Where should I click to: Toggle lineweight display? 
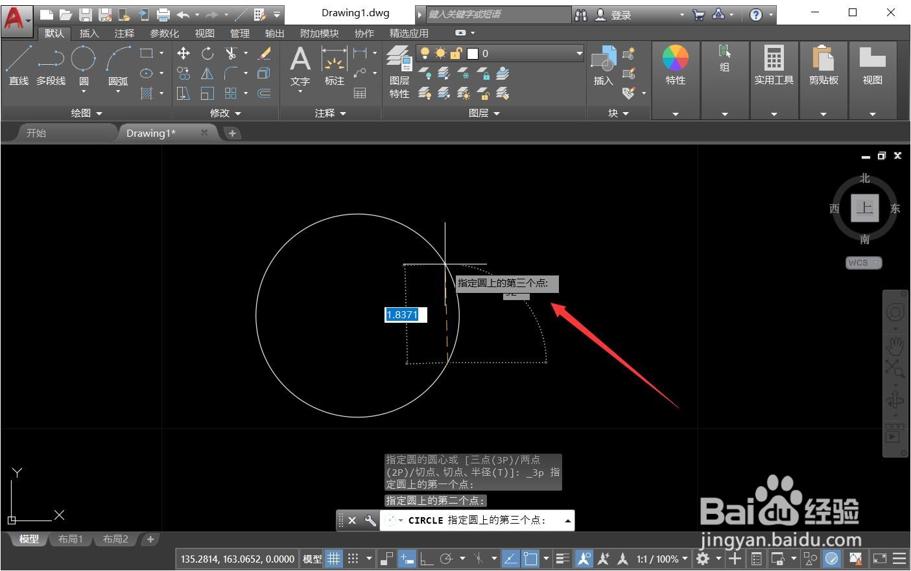click(x=563, y=559)
